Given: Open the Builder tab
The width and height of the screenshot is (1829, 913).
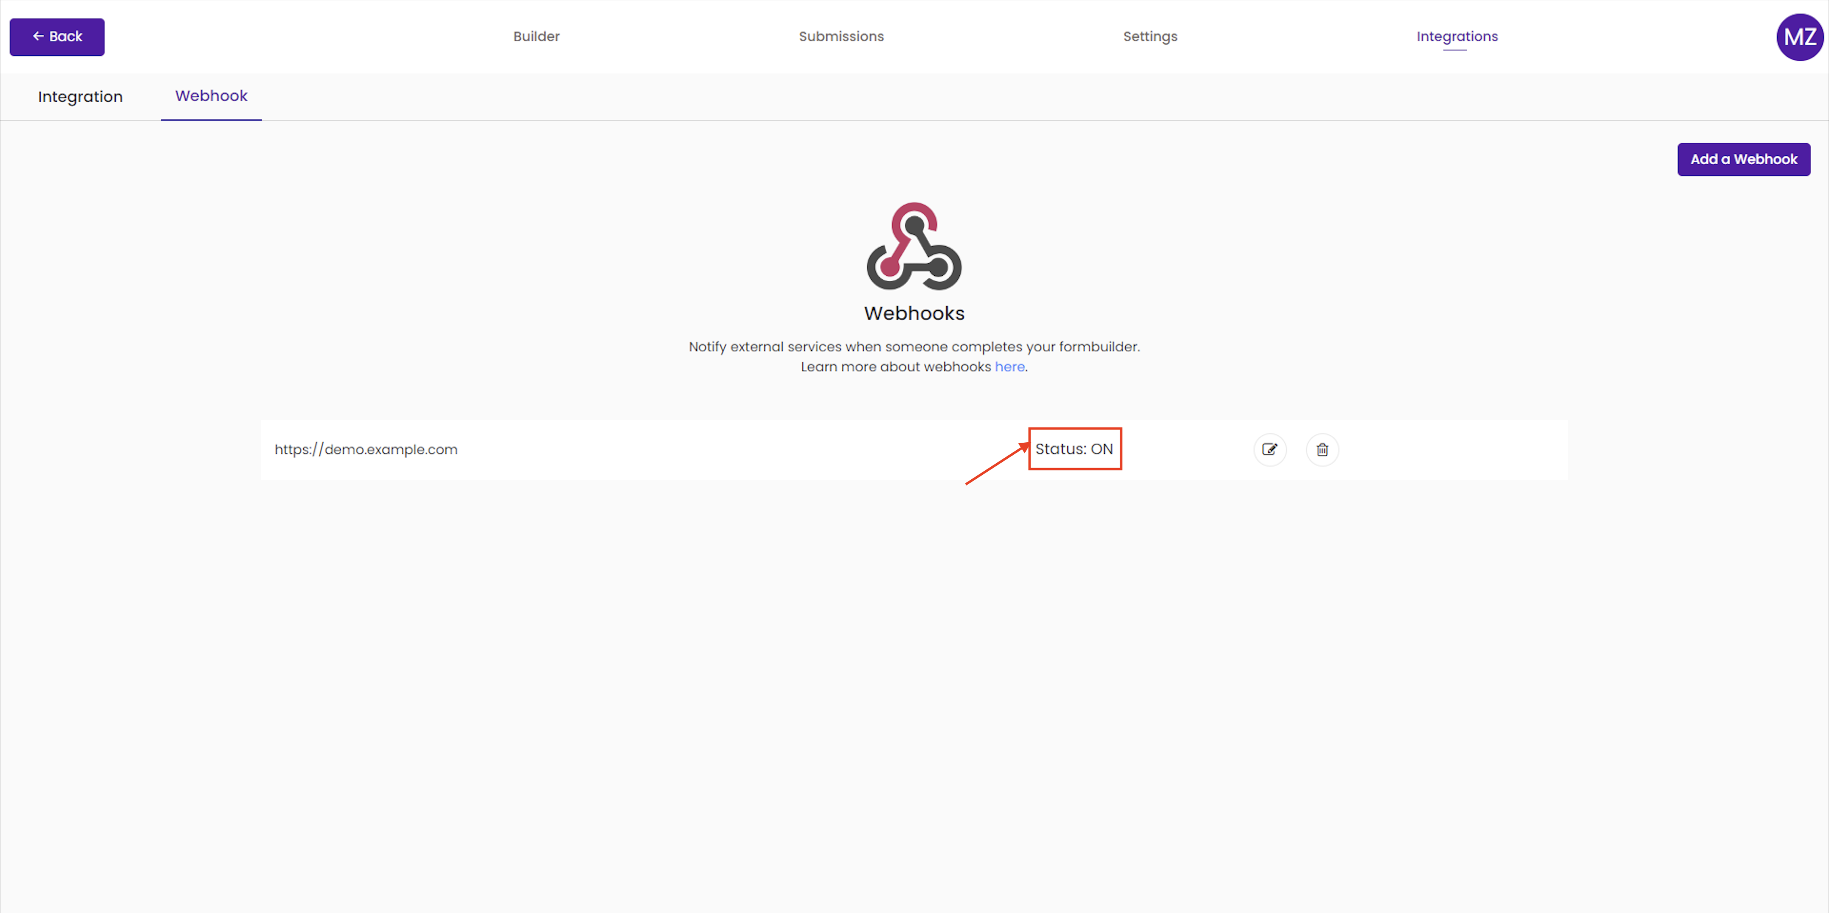Looking at the screenshot, I should [536, 36].
